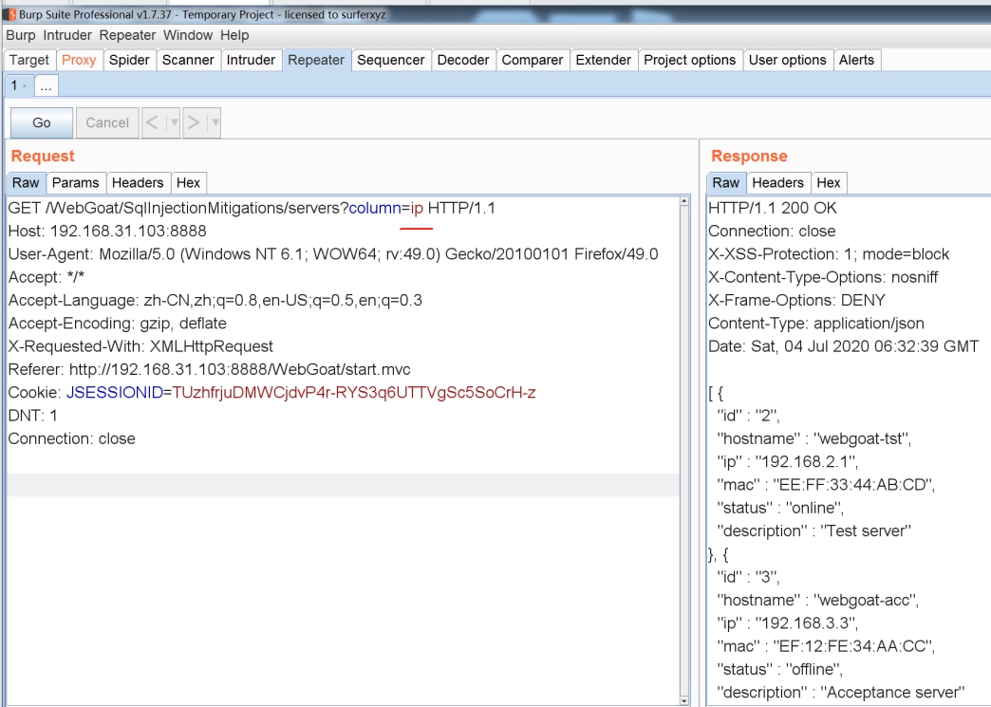This screenshot has width=991, height=707.
Task: Click the X-Requested-With header line
Action: pos(140,346)
